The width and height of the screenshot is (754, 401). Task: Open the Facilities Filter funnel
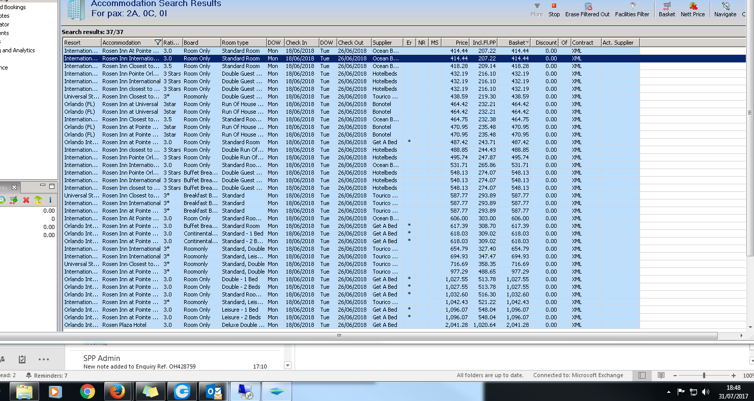tap(632, 6)
